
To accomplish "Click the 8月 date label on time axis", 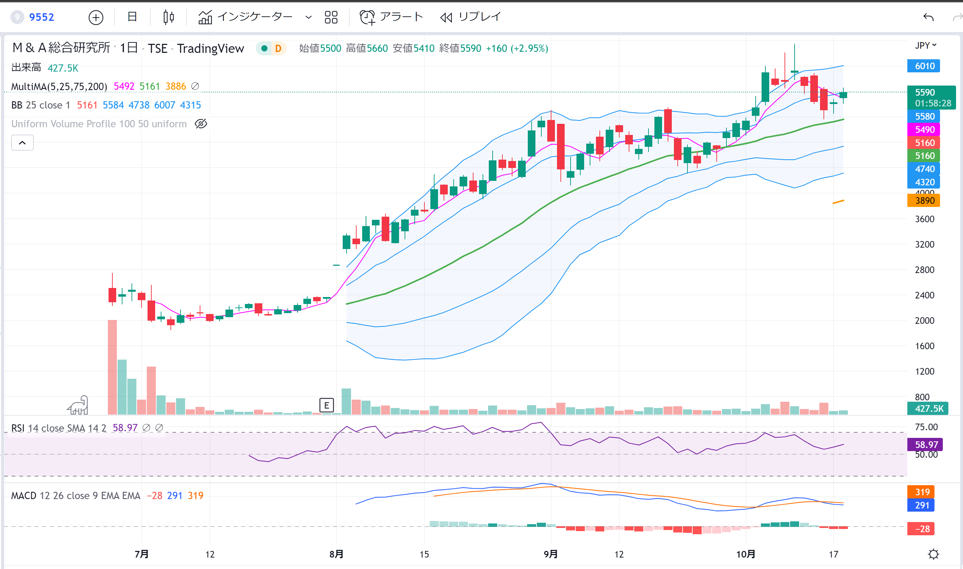I will [336, 554].
